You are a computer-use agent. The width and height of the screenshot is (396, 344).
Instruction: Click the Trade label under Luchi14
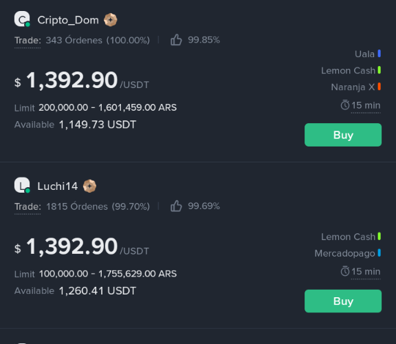[27, 207]
